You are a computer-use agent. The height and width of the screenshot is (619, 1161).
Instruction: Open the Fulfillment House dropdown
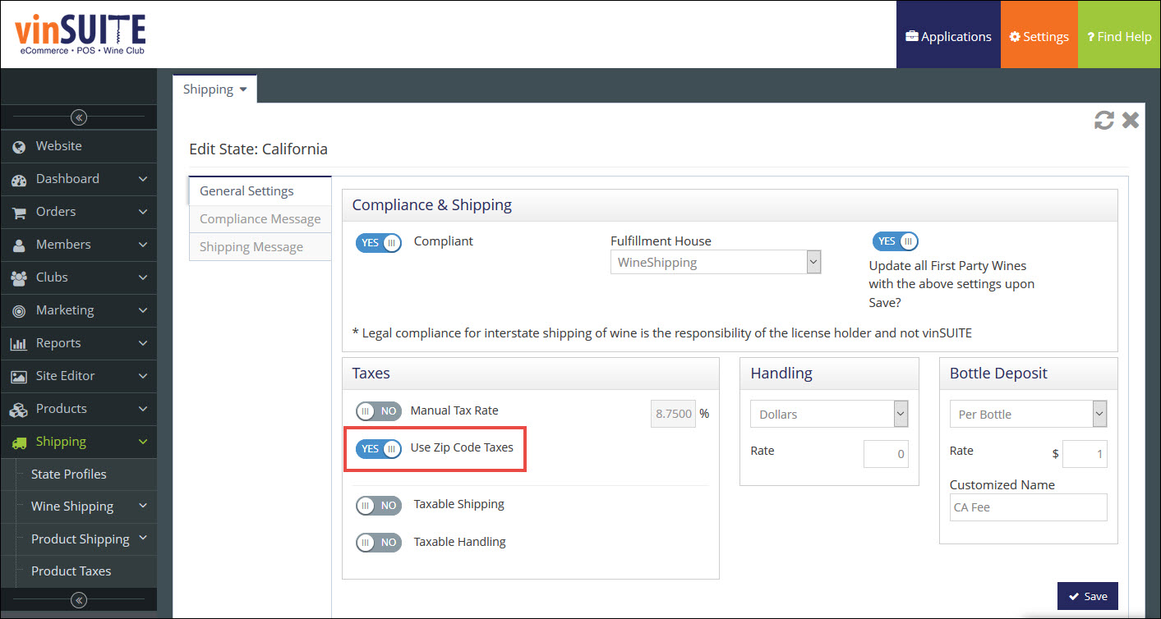point(715,263)
